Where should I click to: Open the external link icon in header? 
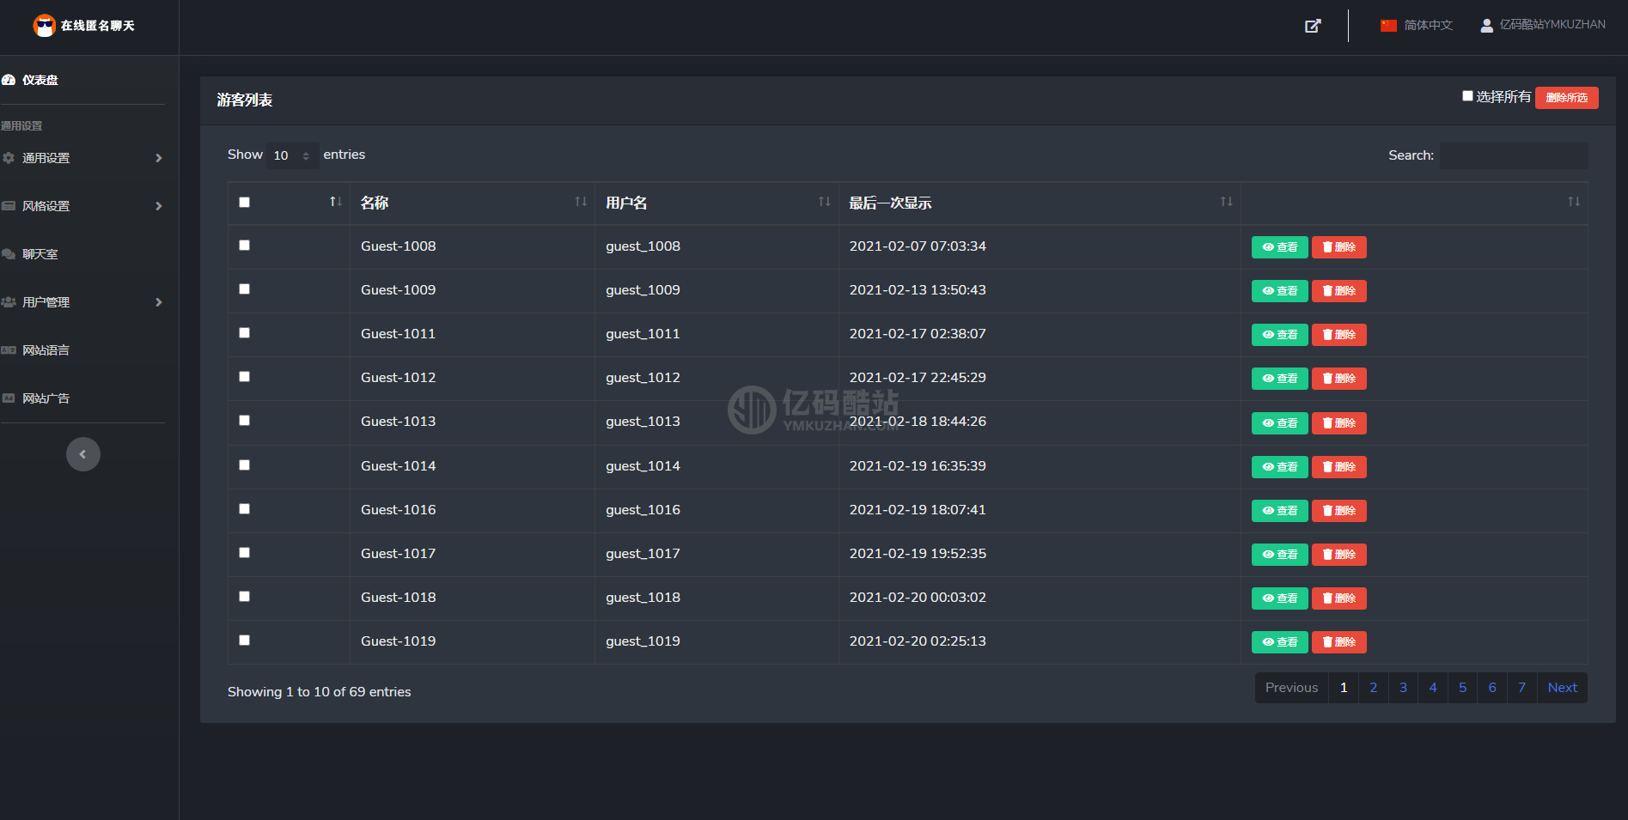coord(1313,26)
